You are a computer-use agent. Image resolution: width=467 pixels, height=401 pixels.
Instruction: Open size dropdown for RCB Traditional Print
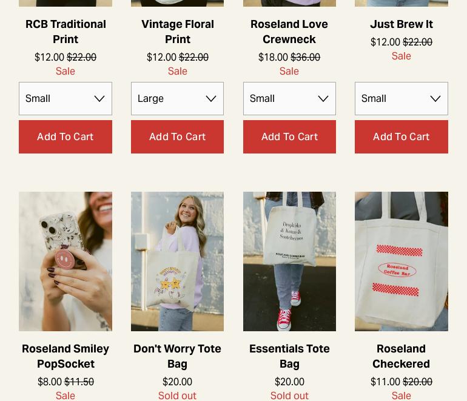[66, 99]
